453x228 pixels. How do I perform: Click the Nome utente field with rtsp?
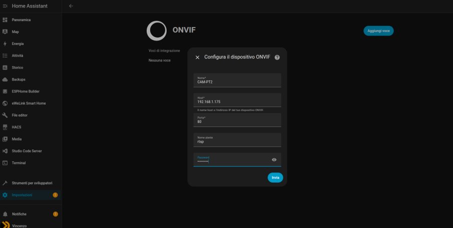tap(237, 139)
